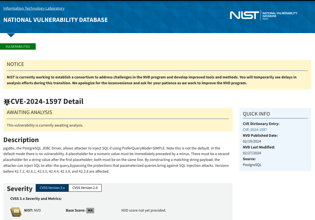Click 'This vulnerability is currently awaiting analysis.' text
Image resolution: width=315 pixels, height=220 pixels.
(45, 125)
